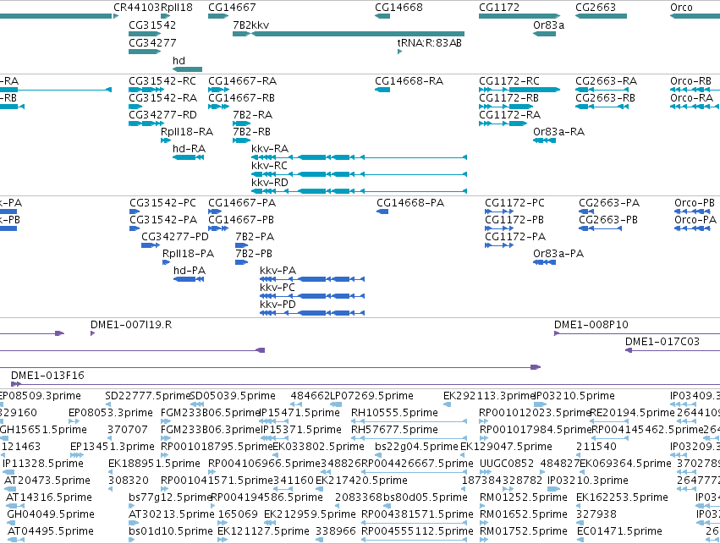Open transcript CG31542-RC
Screen dimensions: 720x544
(x=162, y=81)
